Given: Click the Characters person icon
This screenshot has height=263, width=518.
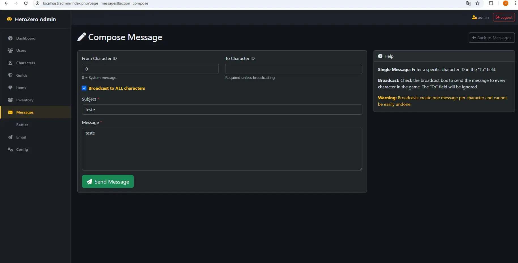Looking at the screenshot, I should (10, 63).
